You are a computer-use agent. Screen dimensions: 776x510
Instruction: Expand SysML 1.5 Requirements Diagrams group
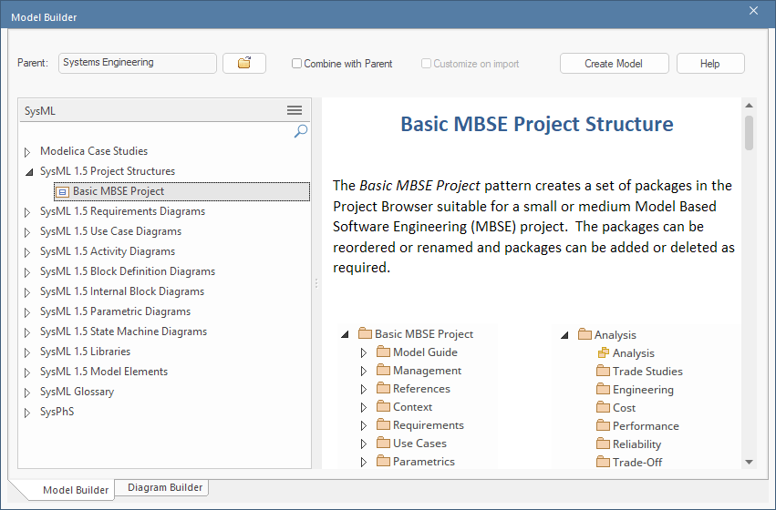pos(27,212)
